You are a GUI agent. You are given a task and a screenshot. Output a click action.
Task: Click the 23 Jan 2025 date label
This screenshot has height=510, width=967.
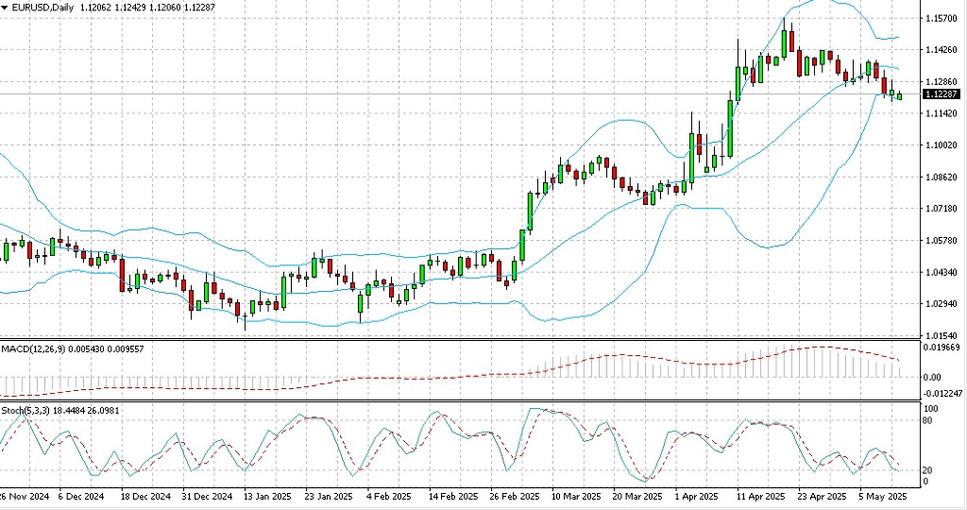click(329, 497)
